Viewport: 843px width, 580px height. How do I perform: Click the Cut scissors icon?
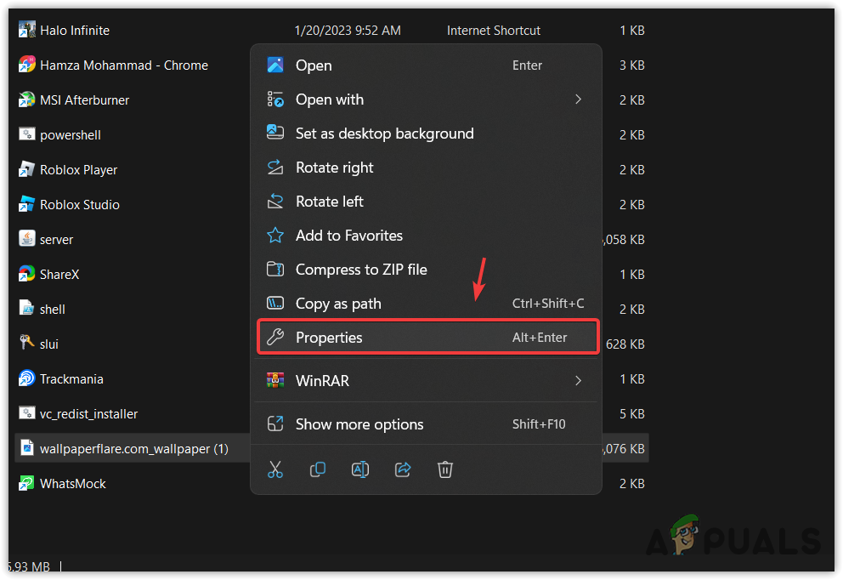275,469
